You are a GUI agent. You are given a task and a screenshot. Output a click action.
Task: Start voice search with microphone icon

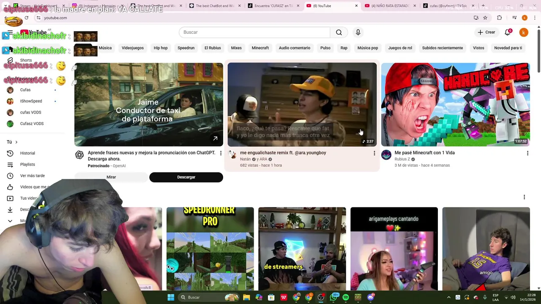point(358,33)
